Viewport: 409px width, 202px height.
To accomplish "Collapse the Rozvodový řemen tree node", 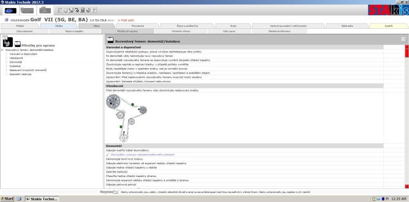I will coord(2,50).
